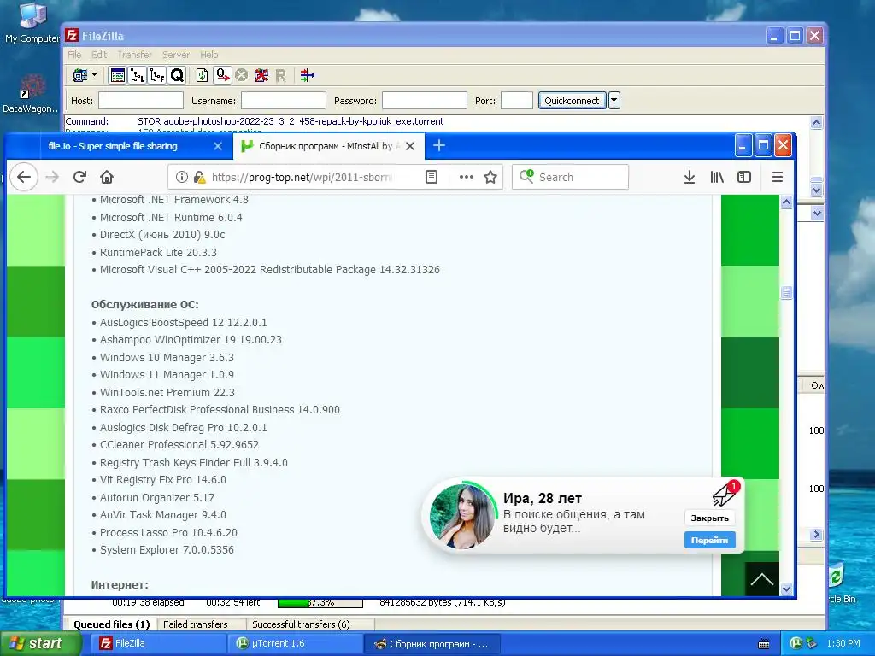This screenshot has height=656, width=875.
Task: Open browser downloads panel
Action: 690,177
